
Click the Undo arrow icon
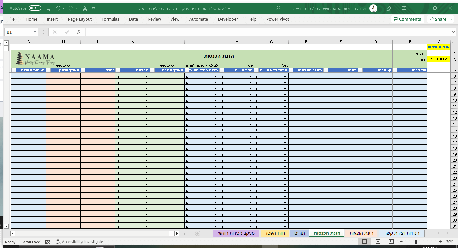click(58, 8)
